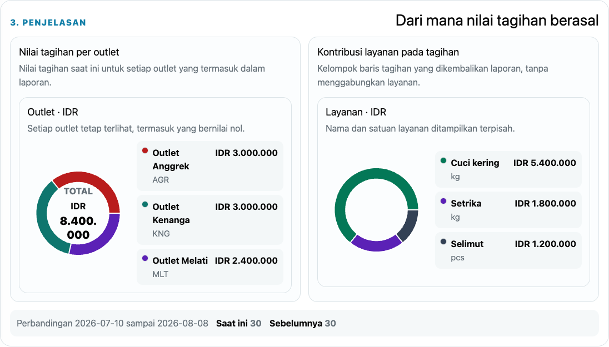Screen dimensions: 609x347
Task: Click the Outlet Melati label
Action: click(180, 260)
